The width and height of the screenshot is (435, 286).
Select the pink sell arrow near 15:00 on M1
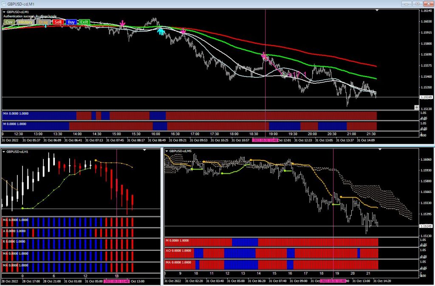[x=122, y=23]
